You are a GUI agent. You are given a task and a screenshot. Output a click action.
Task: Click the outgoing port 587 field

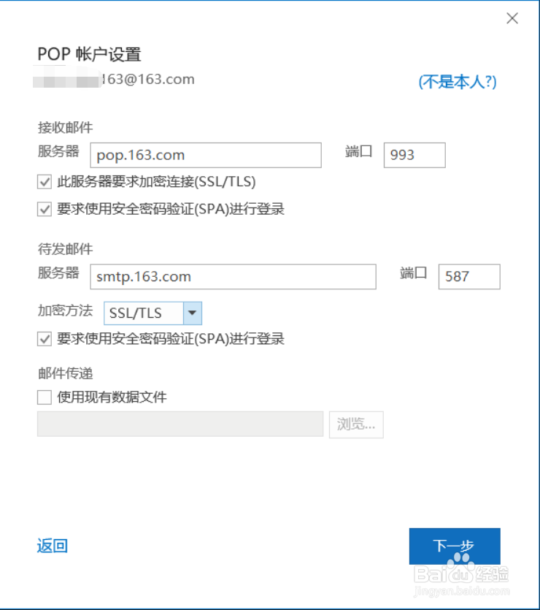pos(468,277)
